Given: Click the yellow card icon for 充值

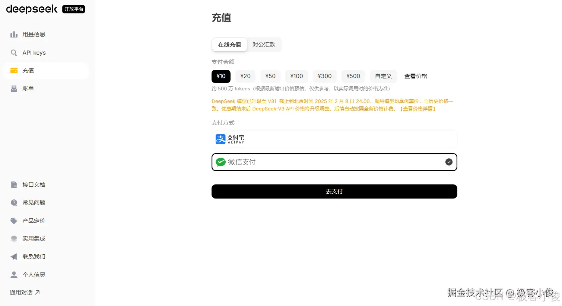Looking at the screenshot, I should click(14, 71).
